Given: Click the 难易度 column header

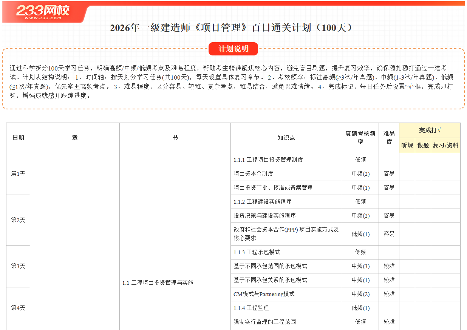Looking at the screenshot, I should click(389, 138).
